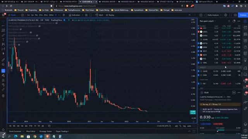Click the trash remove drawings icon
Image resolution: width=248 pixels, height=139 pixels.
pyautogui.click(x=3, y=96)
